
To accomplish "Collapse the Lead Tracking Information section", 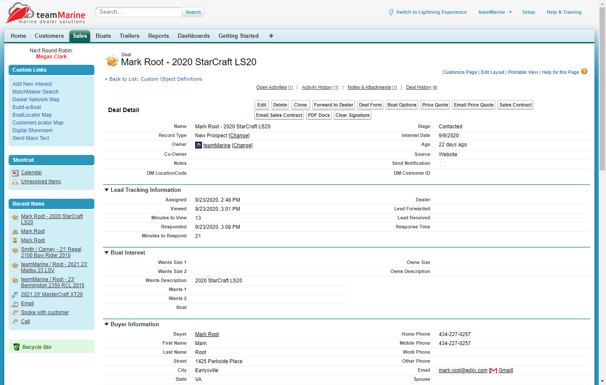I will pos(106,190).
